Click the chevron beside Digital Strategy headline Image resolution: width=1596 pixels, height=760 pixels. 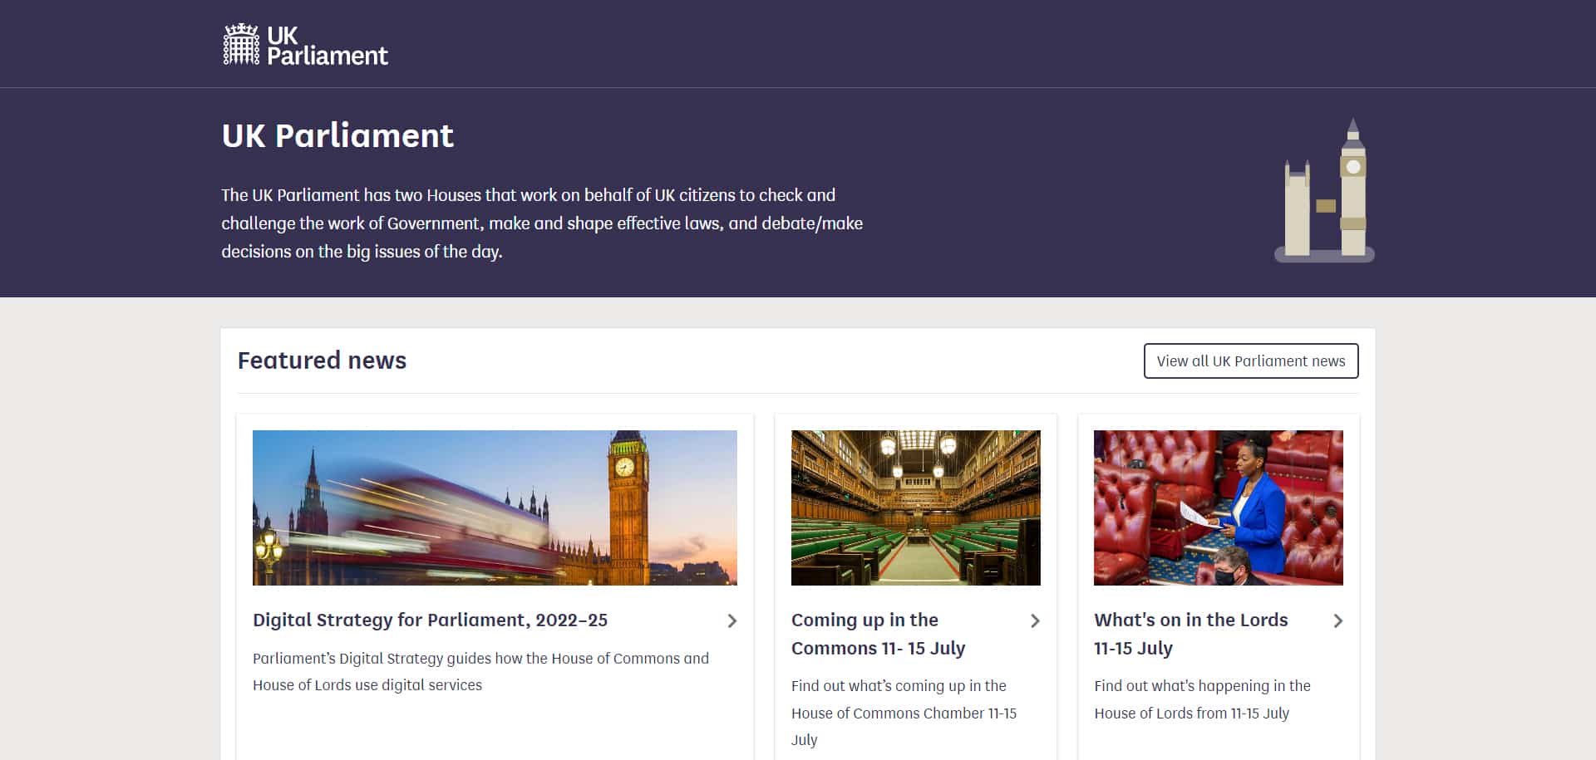(x=731, y=620)
